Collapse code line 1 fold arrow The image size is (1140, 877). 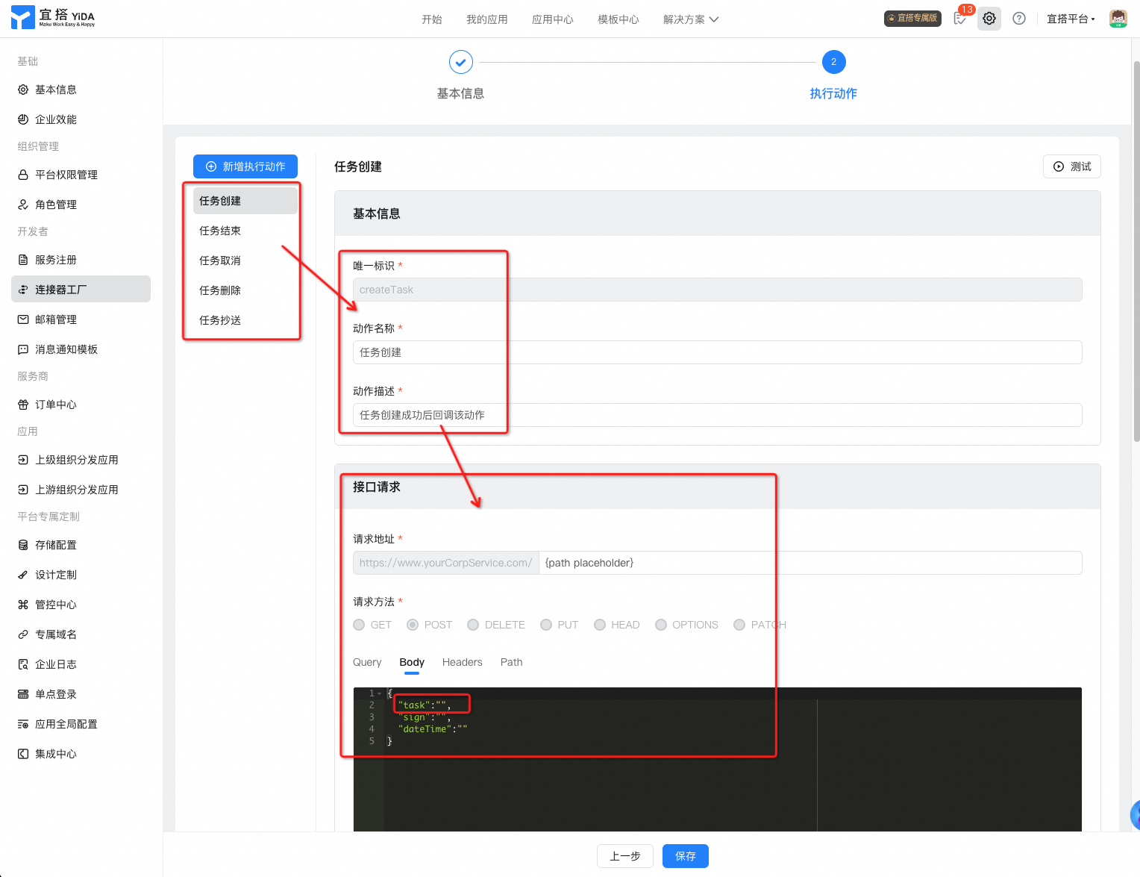380,693
